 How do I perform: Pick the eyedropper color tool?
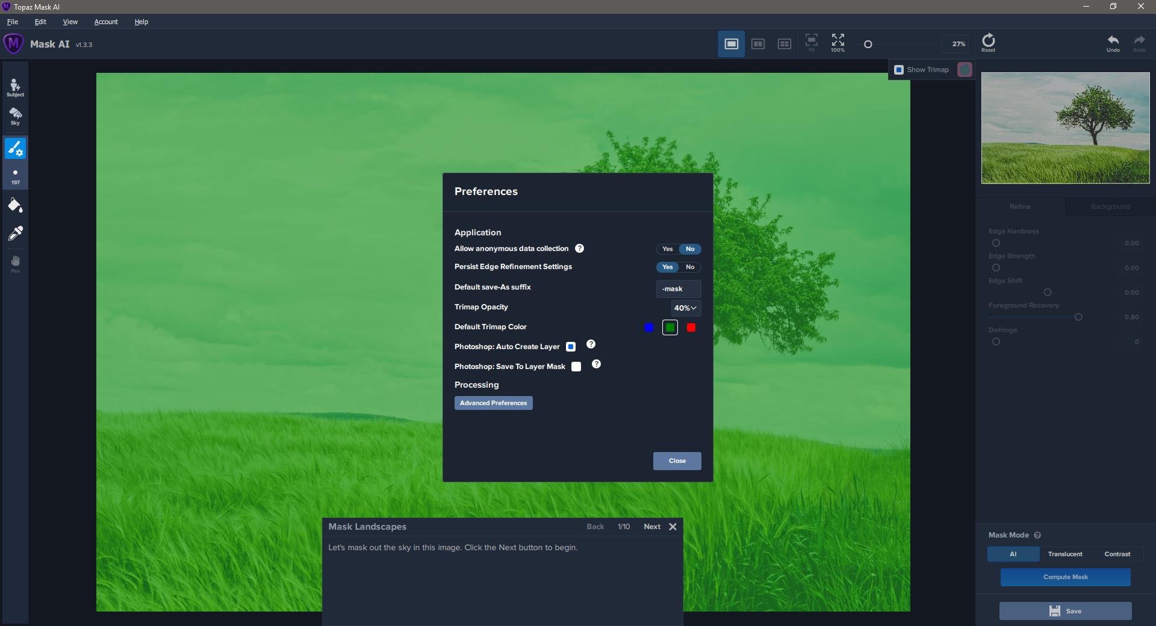click(15, 234)
